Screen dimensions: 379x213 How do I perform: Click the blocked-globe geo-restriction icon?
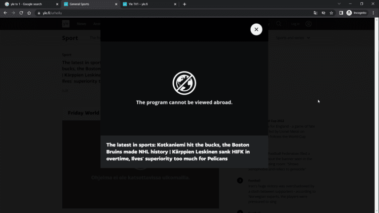[x=184, y=83]
